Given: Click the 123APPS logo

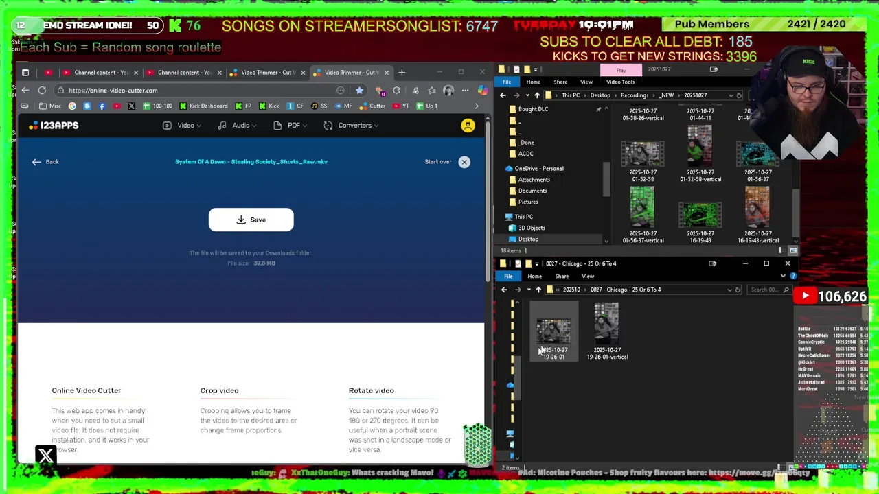Looking at the screenshot, I should point(54,126).
